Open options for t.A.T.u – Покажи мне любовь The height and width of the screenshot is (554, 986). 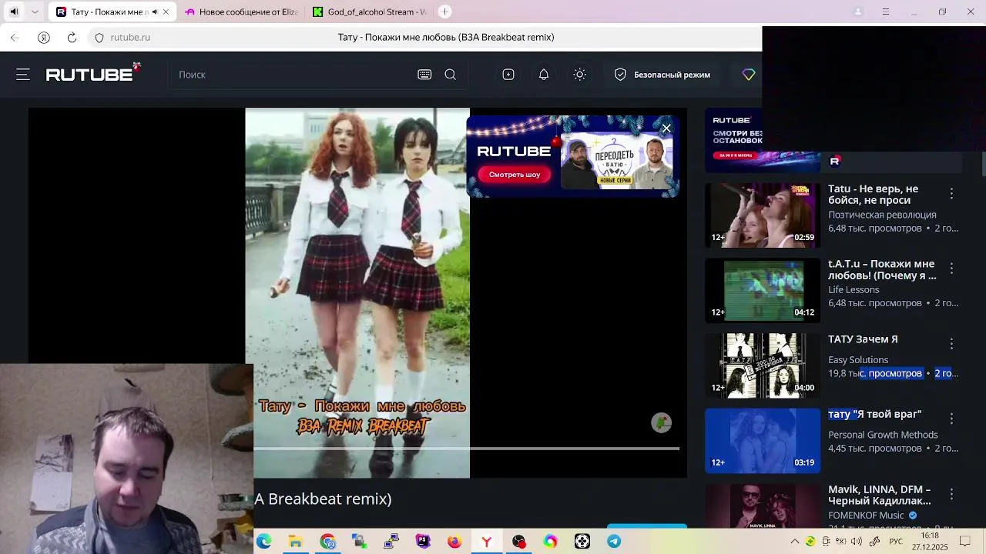(951, 269)
